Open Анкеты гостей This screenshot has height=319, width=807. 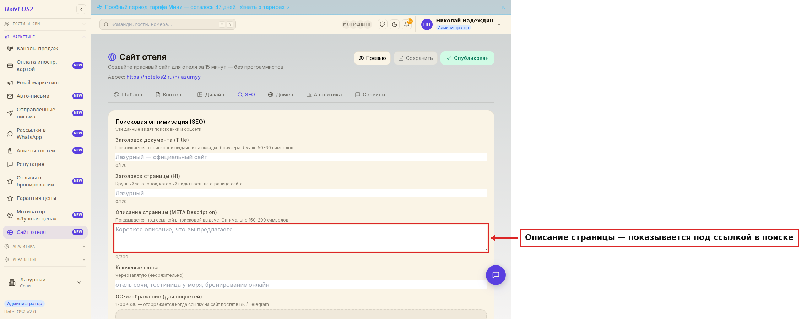pos(45,151)
